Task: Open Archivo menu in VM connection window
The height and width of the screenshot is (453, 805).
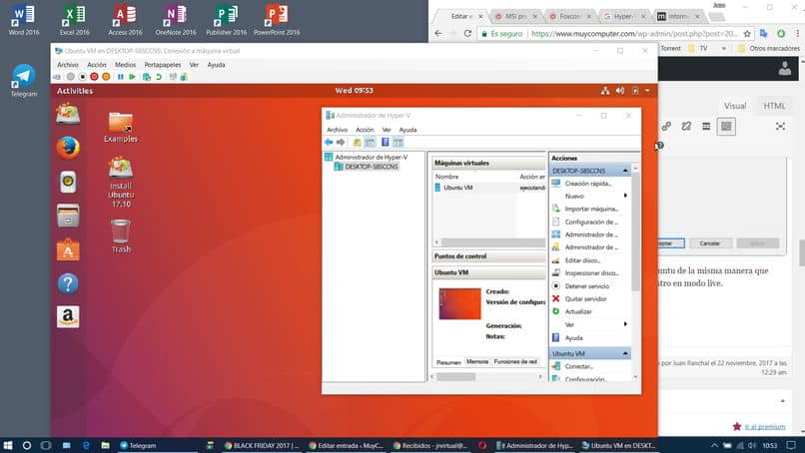Action: (68, 65)
